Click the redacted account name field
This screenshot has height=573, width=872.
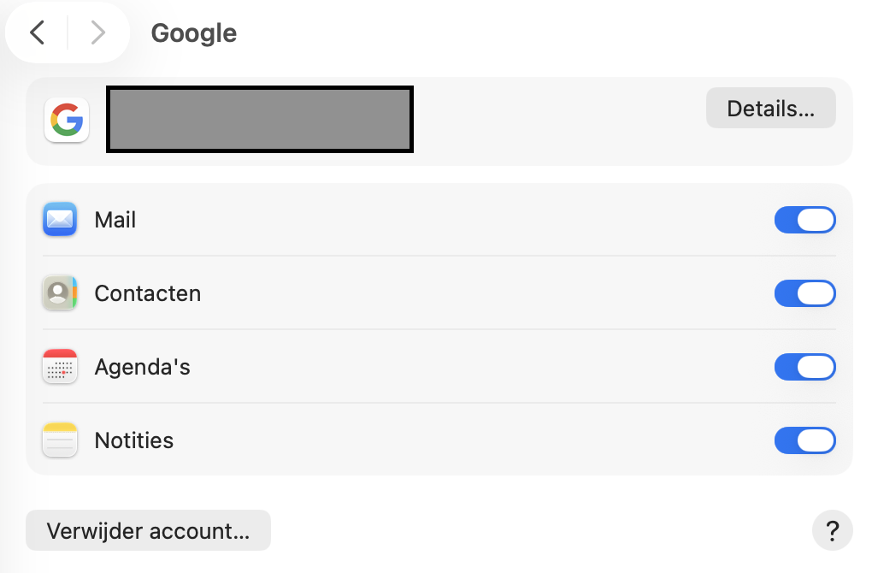click(x=259, y=120)
